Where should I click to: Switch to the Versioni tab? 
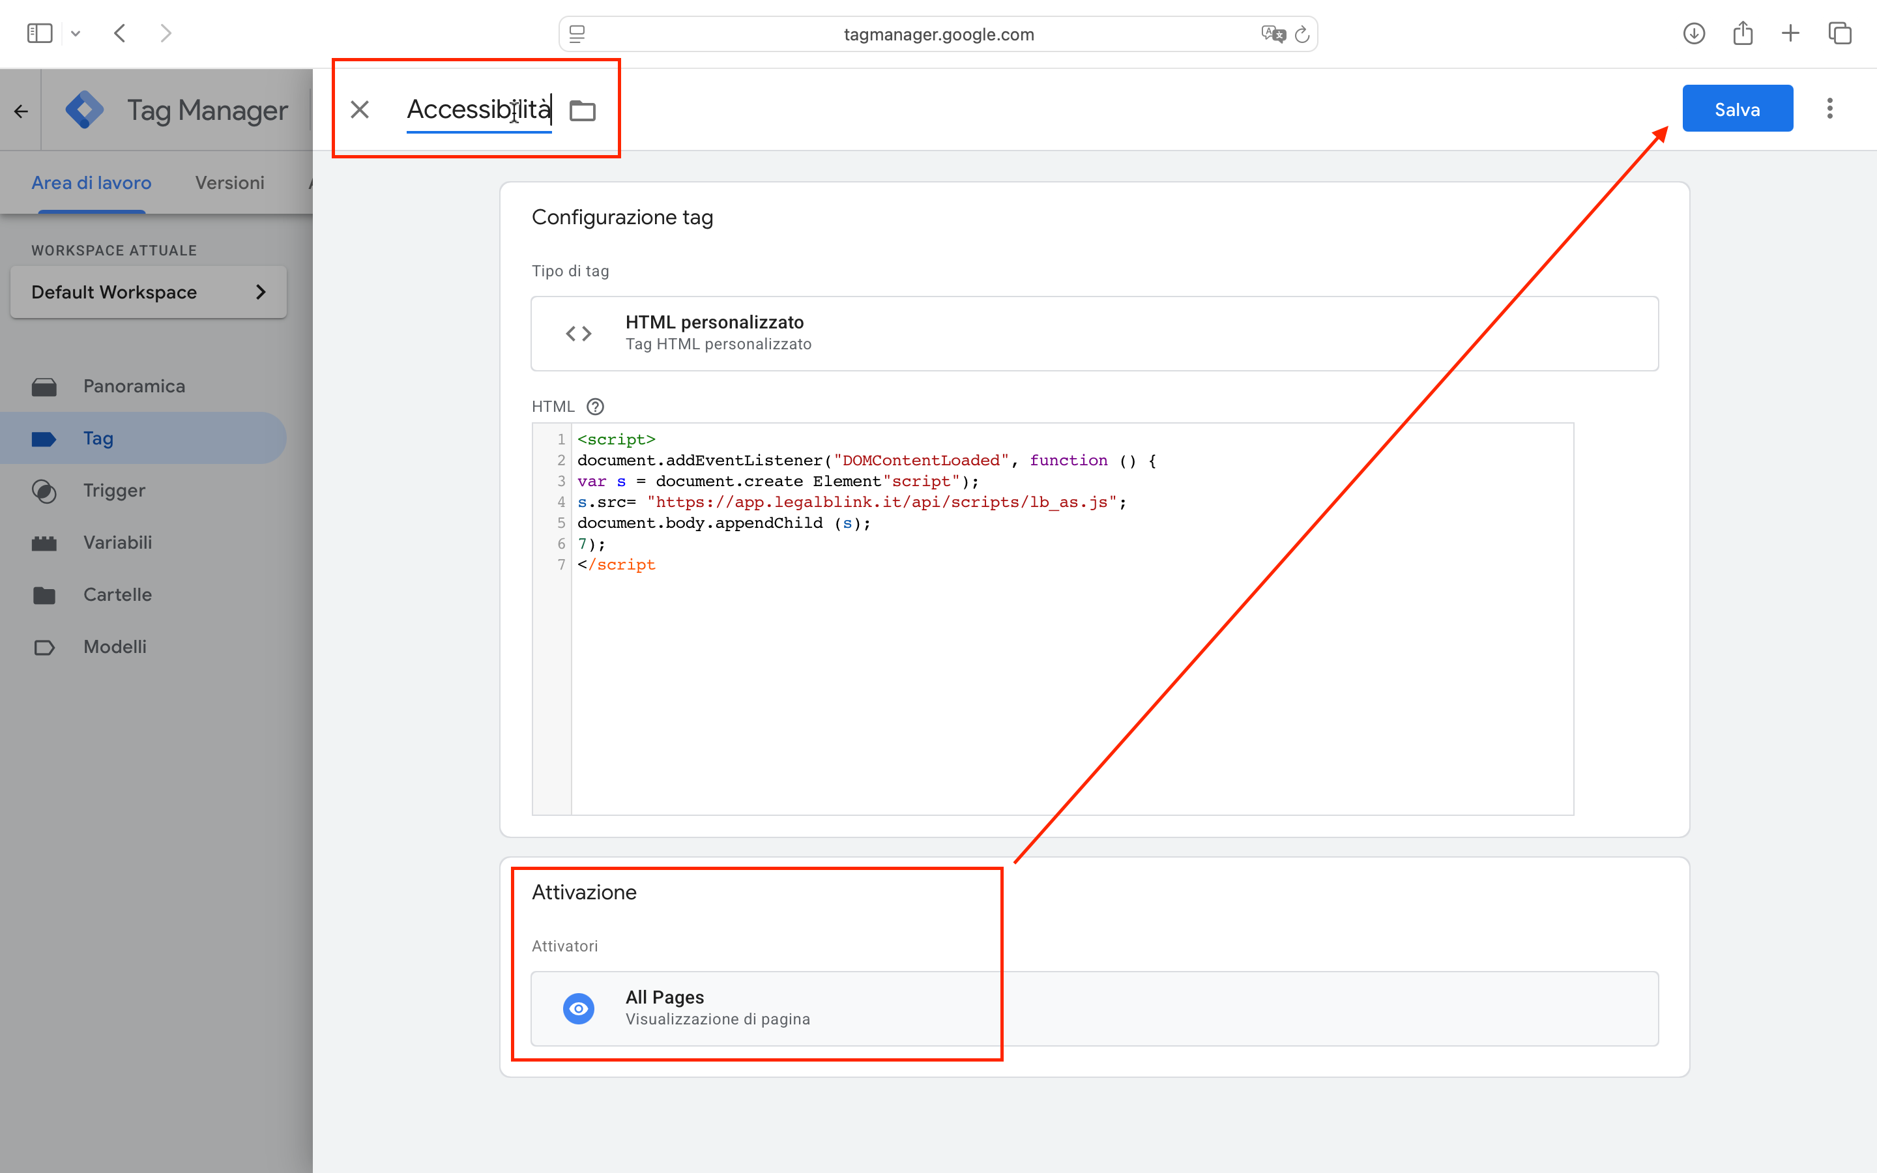point(229,183)
